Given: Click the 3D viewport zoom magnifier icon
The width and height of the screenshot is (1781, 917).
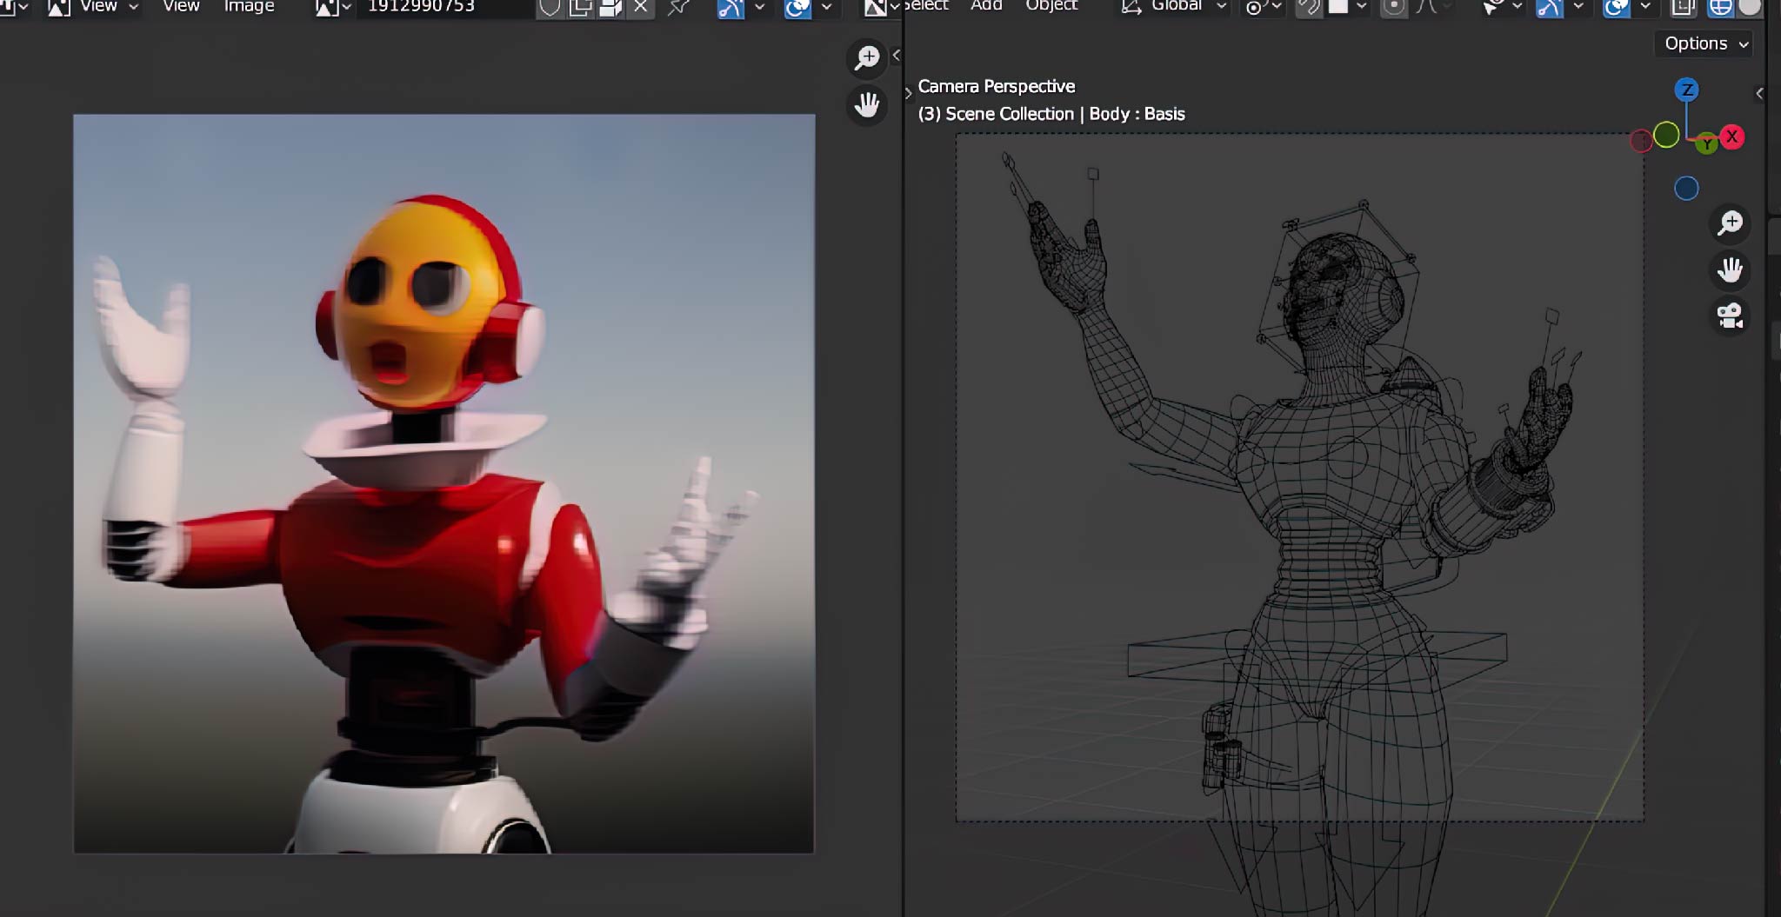Looking at the screenshot, I should pyautogui.click(x=1730, y=223).
